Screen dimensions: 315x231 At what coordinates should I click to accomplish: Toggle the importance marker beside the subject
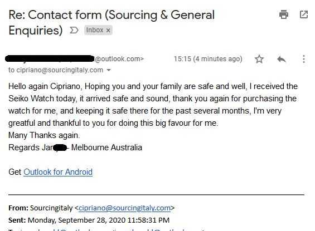[x=74, y=30]
